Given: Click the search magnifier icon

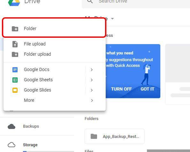Looking at the screenshot, I should [x=90, y=1].
